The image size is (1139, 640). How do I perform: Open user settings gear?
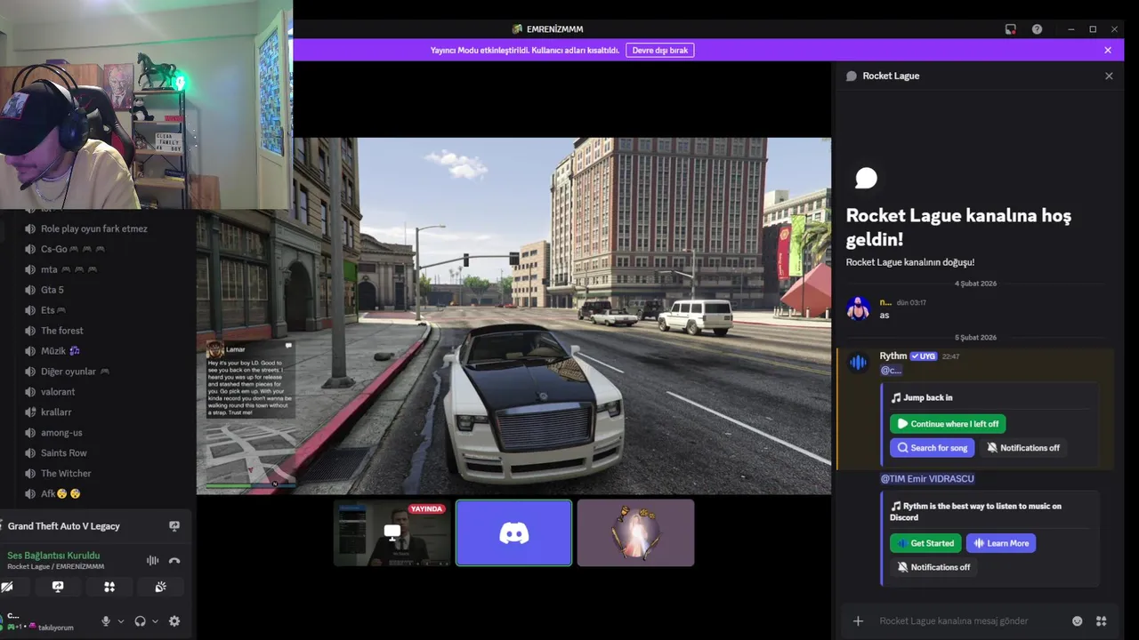tap(174, 621)
